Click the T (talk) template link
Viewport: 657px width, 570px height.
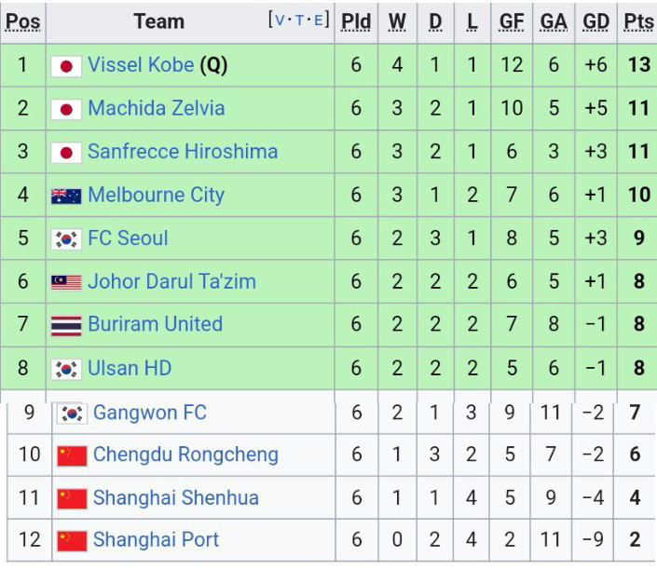[300, 20]
